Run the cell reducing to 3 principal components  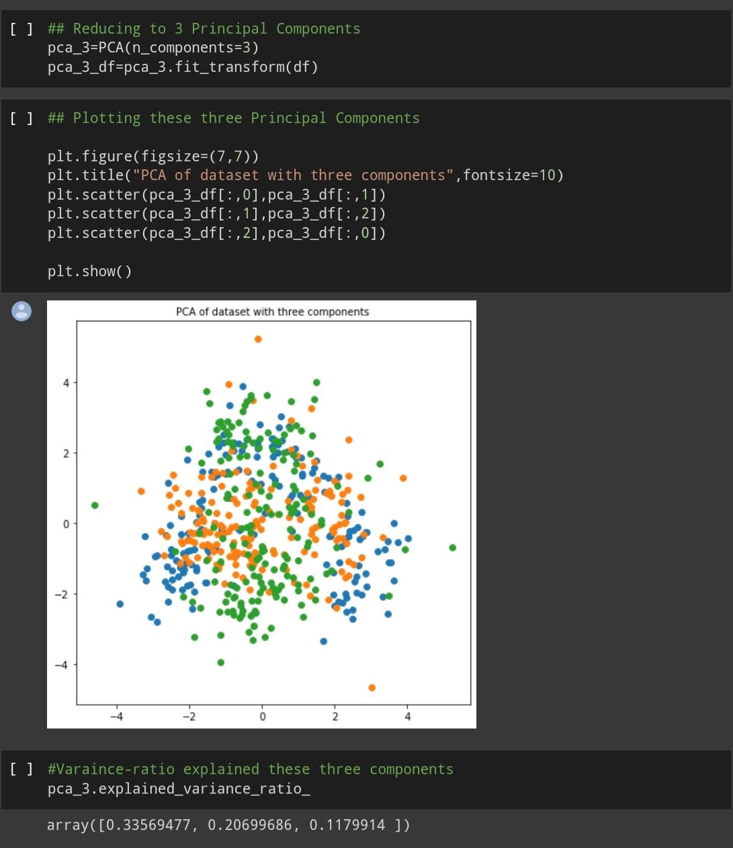click(x=21, y=28)
